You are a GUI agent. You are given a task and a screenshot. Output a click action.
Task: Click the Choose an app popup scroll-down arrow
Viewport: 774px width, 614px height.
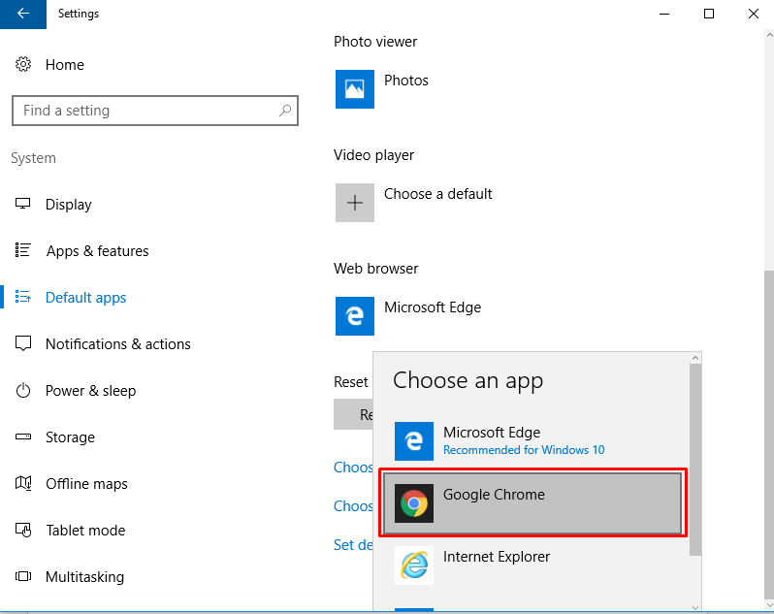pos(695,607)
